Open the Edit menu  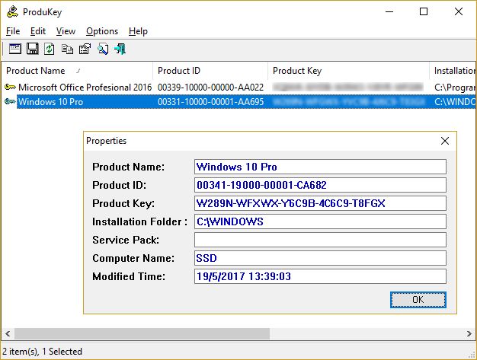coord(38,31)
